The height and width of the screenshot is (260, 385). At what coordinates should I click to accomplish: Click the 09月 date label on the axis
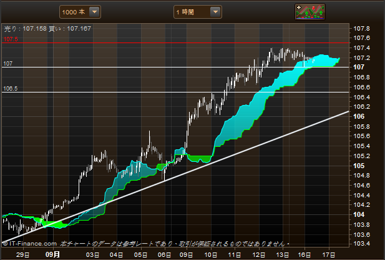[52, 254]
